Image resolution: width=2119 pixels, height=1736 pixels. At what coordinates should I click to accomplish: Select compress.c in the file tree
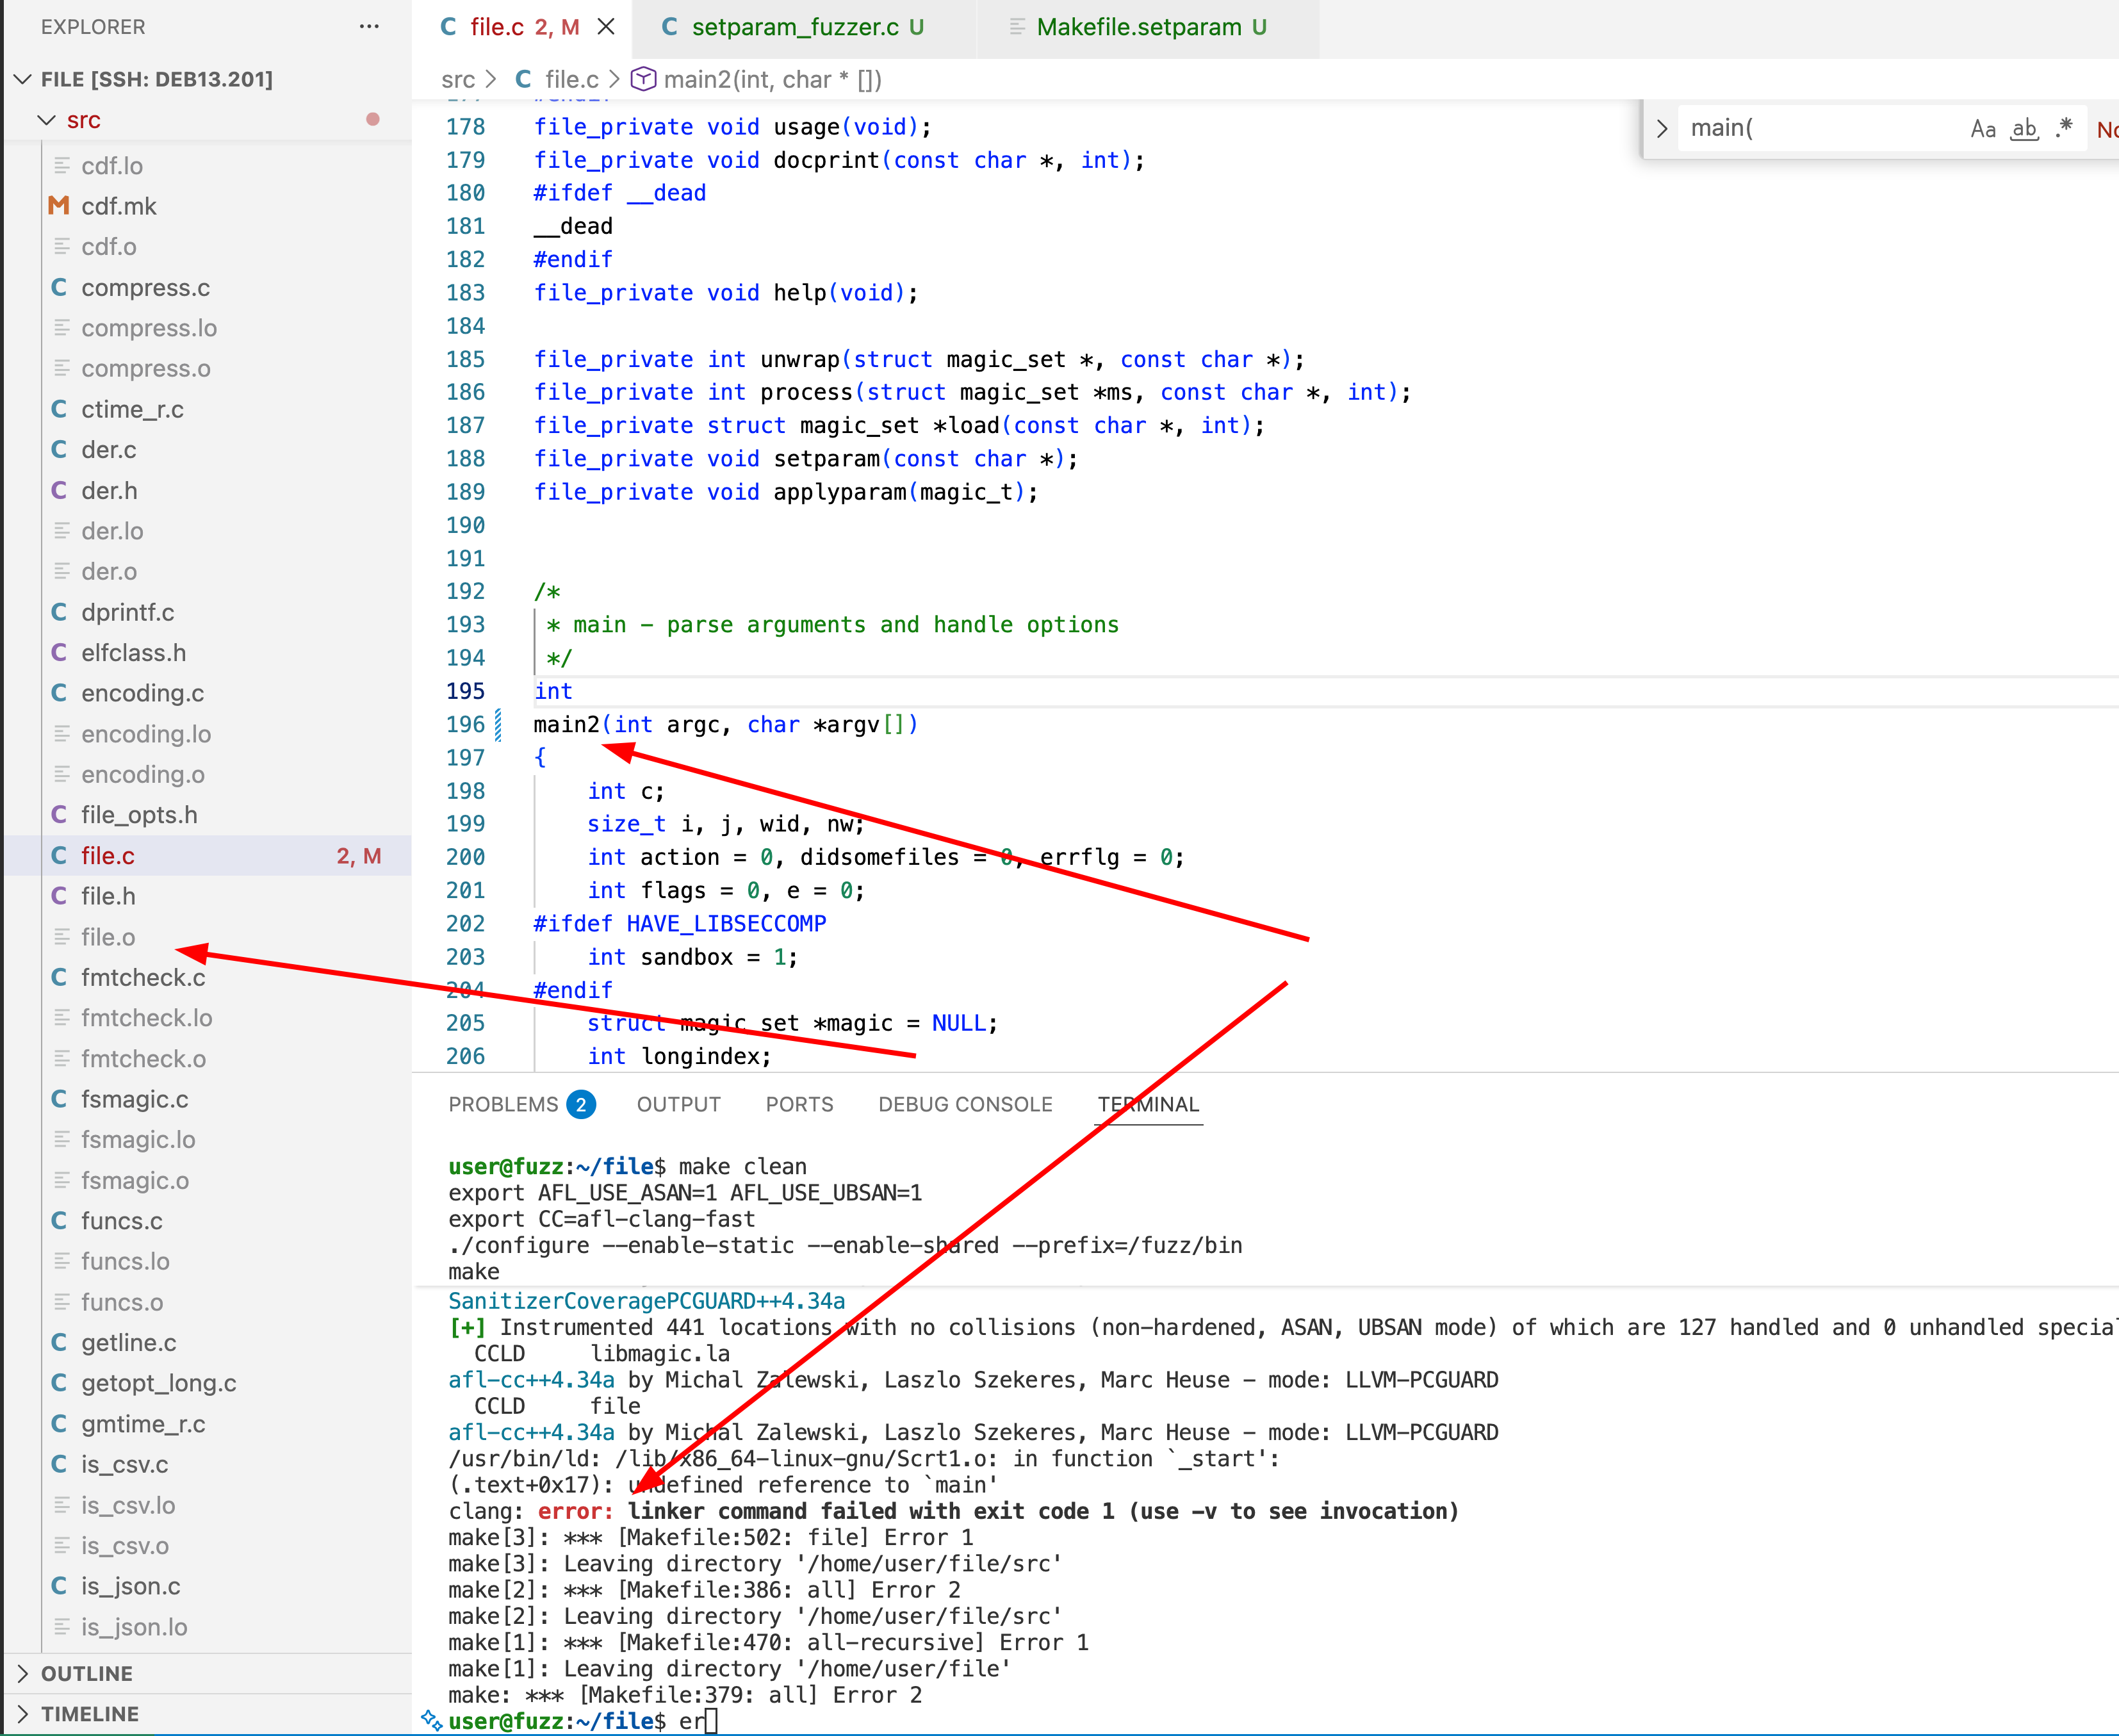point(145,288)
